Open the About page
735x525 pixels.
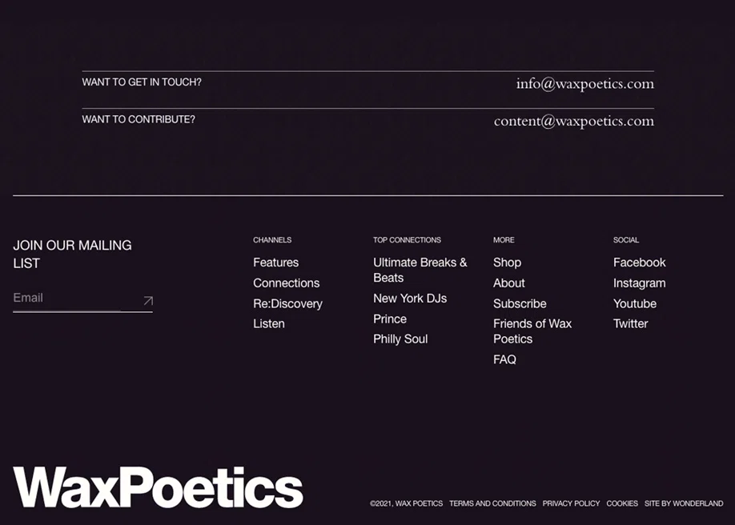tap(508, 283)
